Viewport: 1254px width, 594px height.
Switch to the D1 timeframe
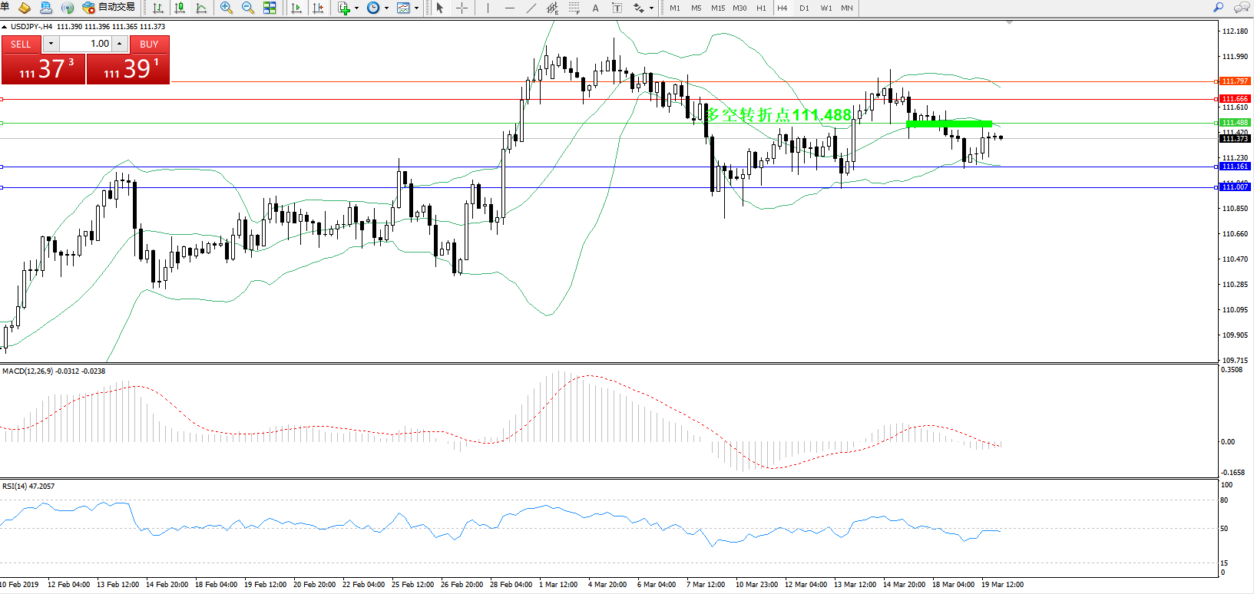tap(804, 8)
